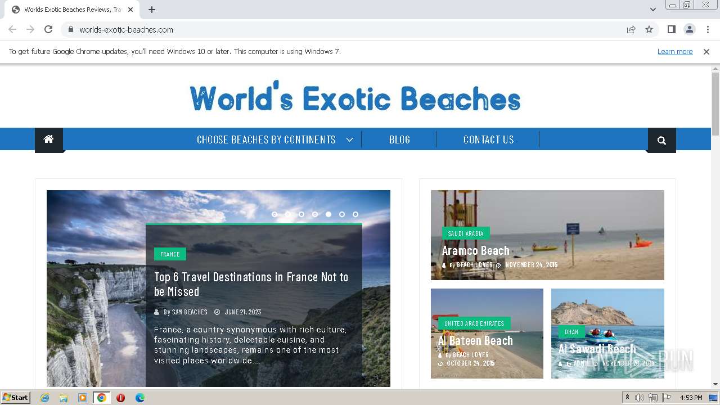Show hidden system tray icons
Screen dimensions: 720x405
pyautogui.click(x=627, y=398)
